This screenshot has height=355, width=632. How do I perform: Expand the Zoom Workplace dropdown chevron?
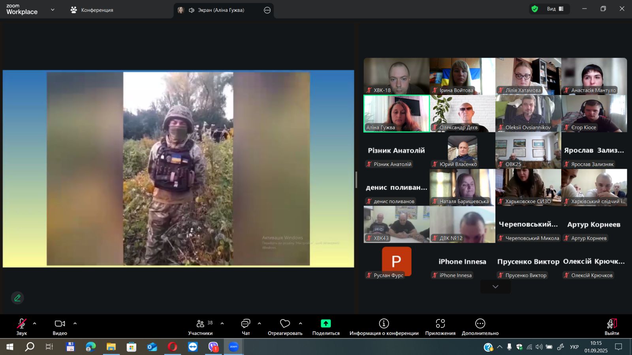tap(53, 10)
